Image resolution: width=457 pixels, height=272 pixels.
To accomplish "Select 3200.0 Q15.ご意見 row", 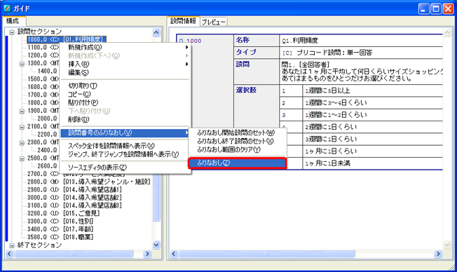I will (x=64, y=213).
